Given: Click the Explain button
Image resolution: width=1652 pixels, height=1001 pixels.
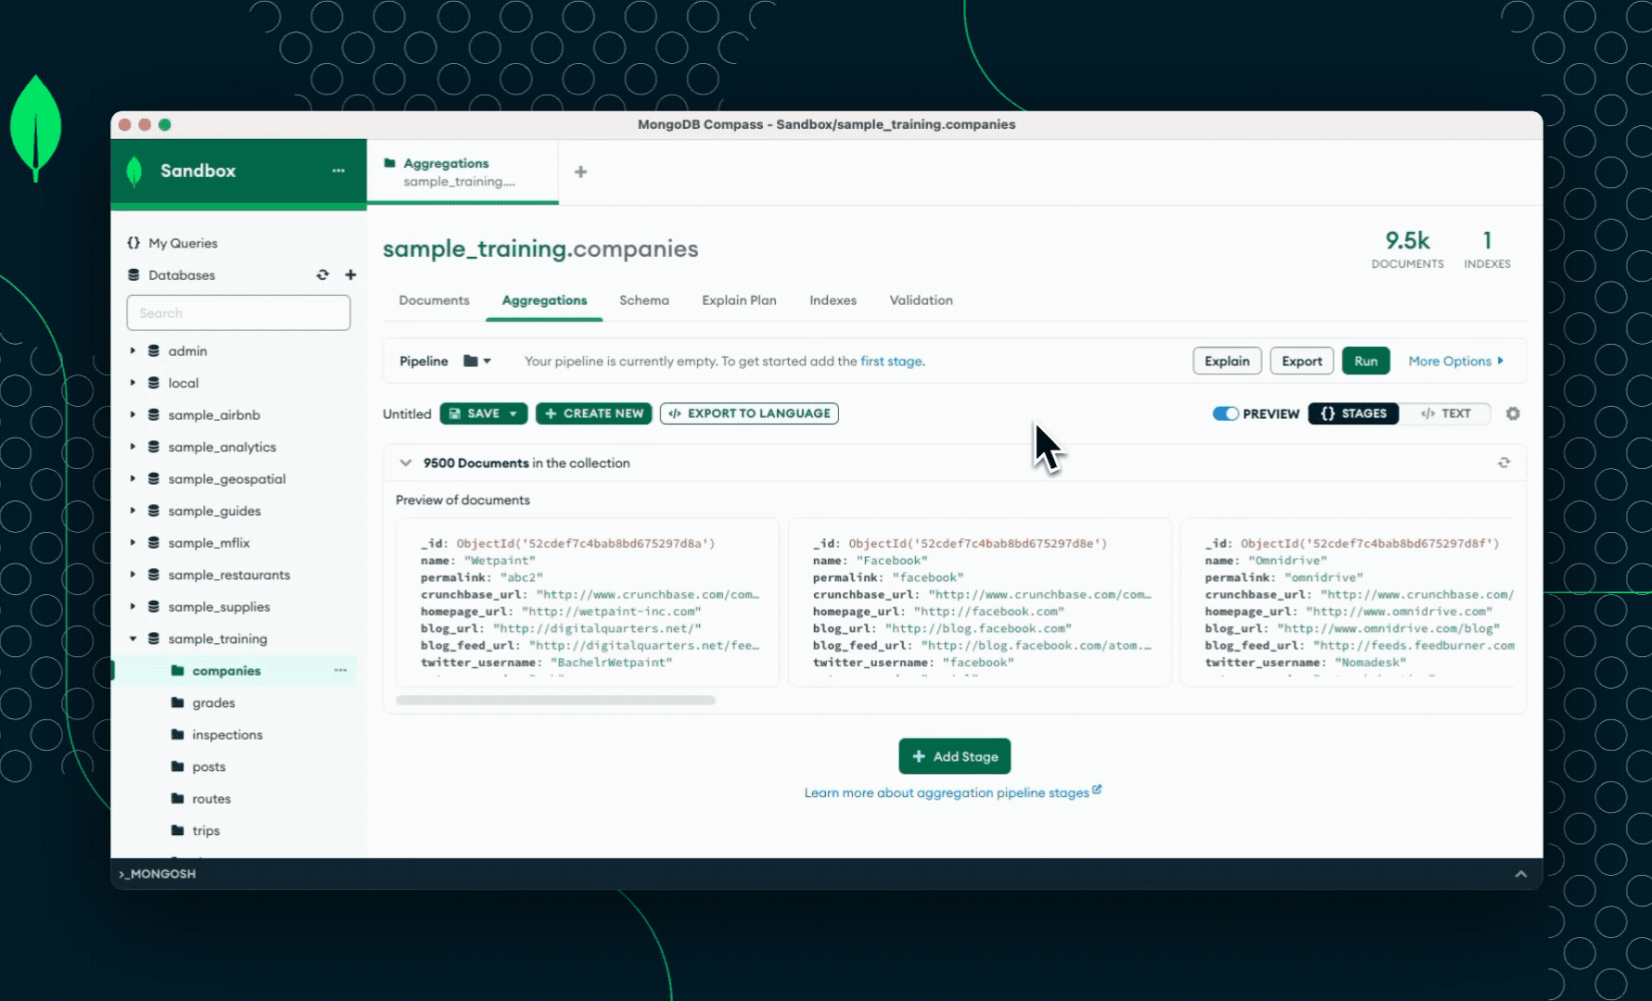Looking at the screenshot, I should point(1226,361).
